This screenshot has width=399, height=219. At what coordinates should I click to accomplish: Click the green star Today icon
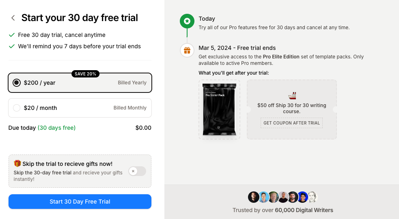(187, 21)
